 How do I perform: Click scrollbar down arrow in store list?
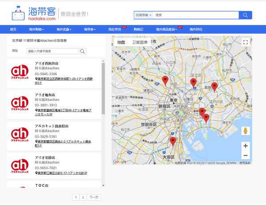[x=103, y=186]
